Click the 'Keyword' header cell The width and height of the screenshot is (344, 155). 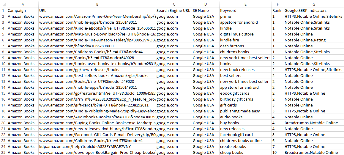click(245, 10)
